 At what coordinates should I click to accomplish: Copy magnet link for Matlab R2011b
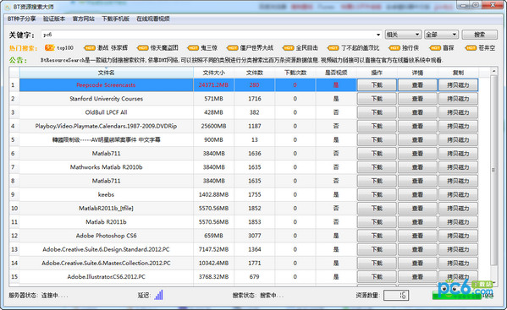[458, 222]
